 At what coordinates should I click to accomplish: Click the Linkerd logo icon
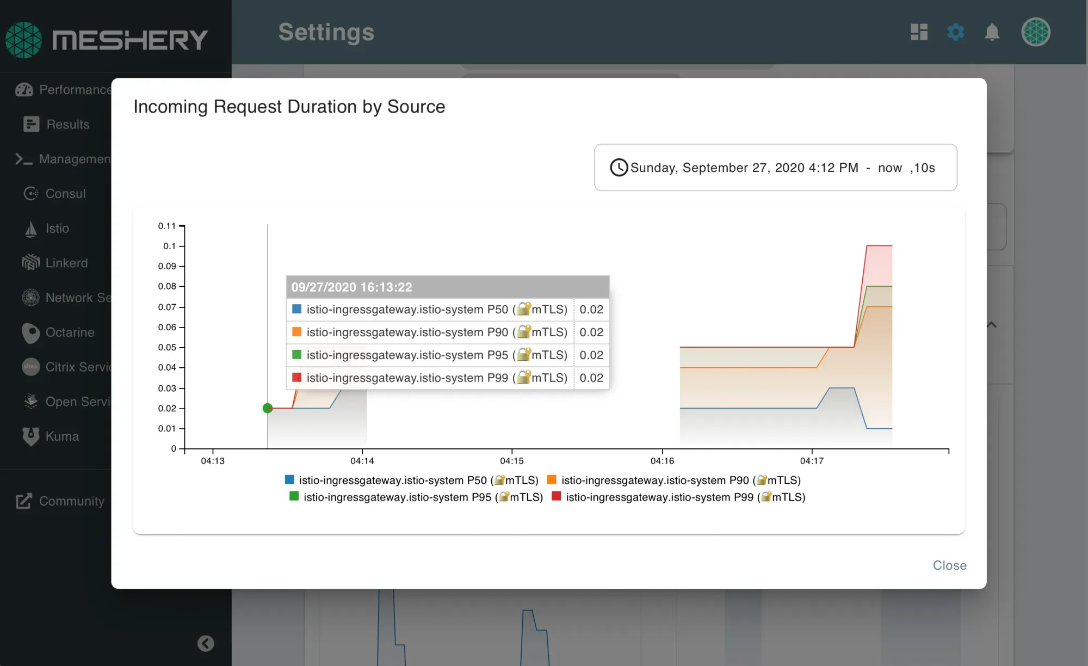(31, 263)
